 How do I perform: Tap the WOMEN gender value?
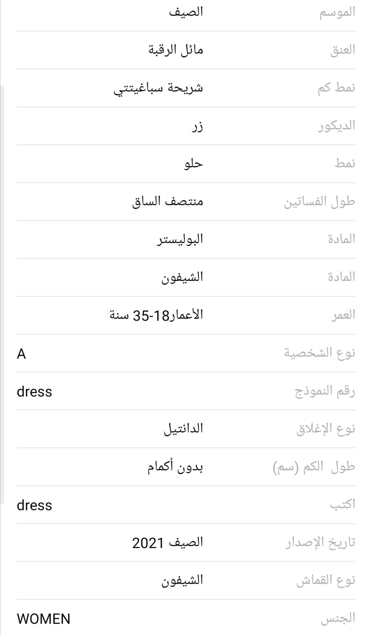point(43,619)
